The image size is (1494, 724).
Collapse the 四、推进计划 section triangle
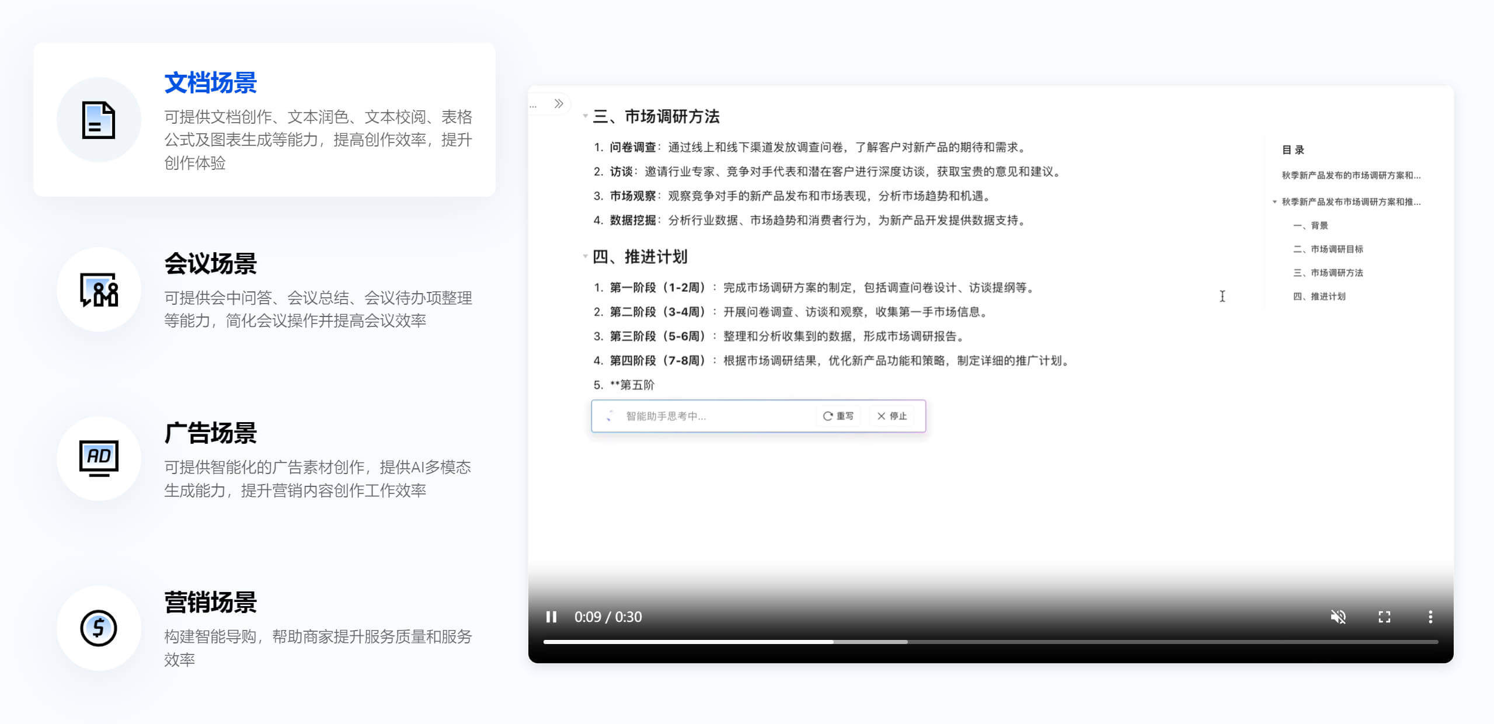point(586,255)
